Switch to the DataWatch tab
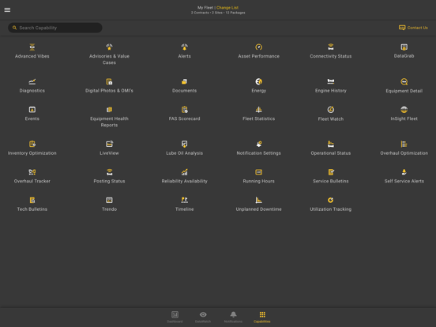 click(203, 317)
